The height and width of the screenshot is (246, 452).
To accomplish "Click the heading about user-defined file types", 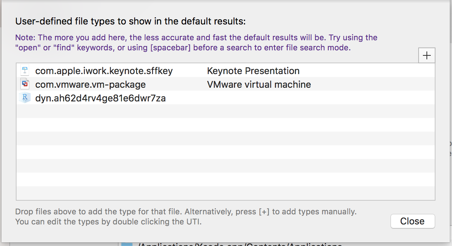I will (130, 21).
